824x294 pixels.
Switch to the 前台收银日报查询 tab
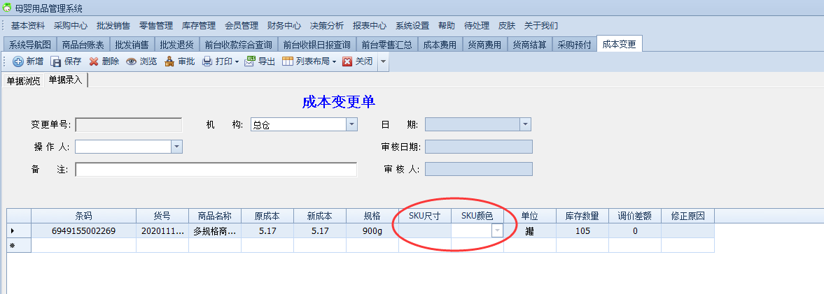pos(317,45)
